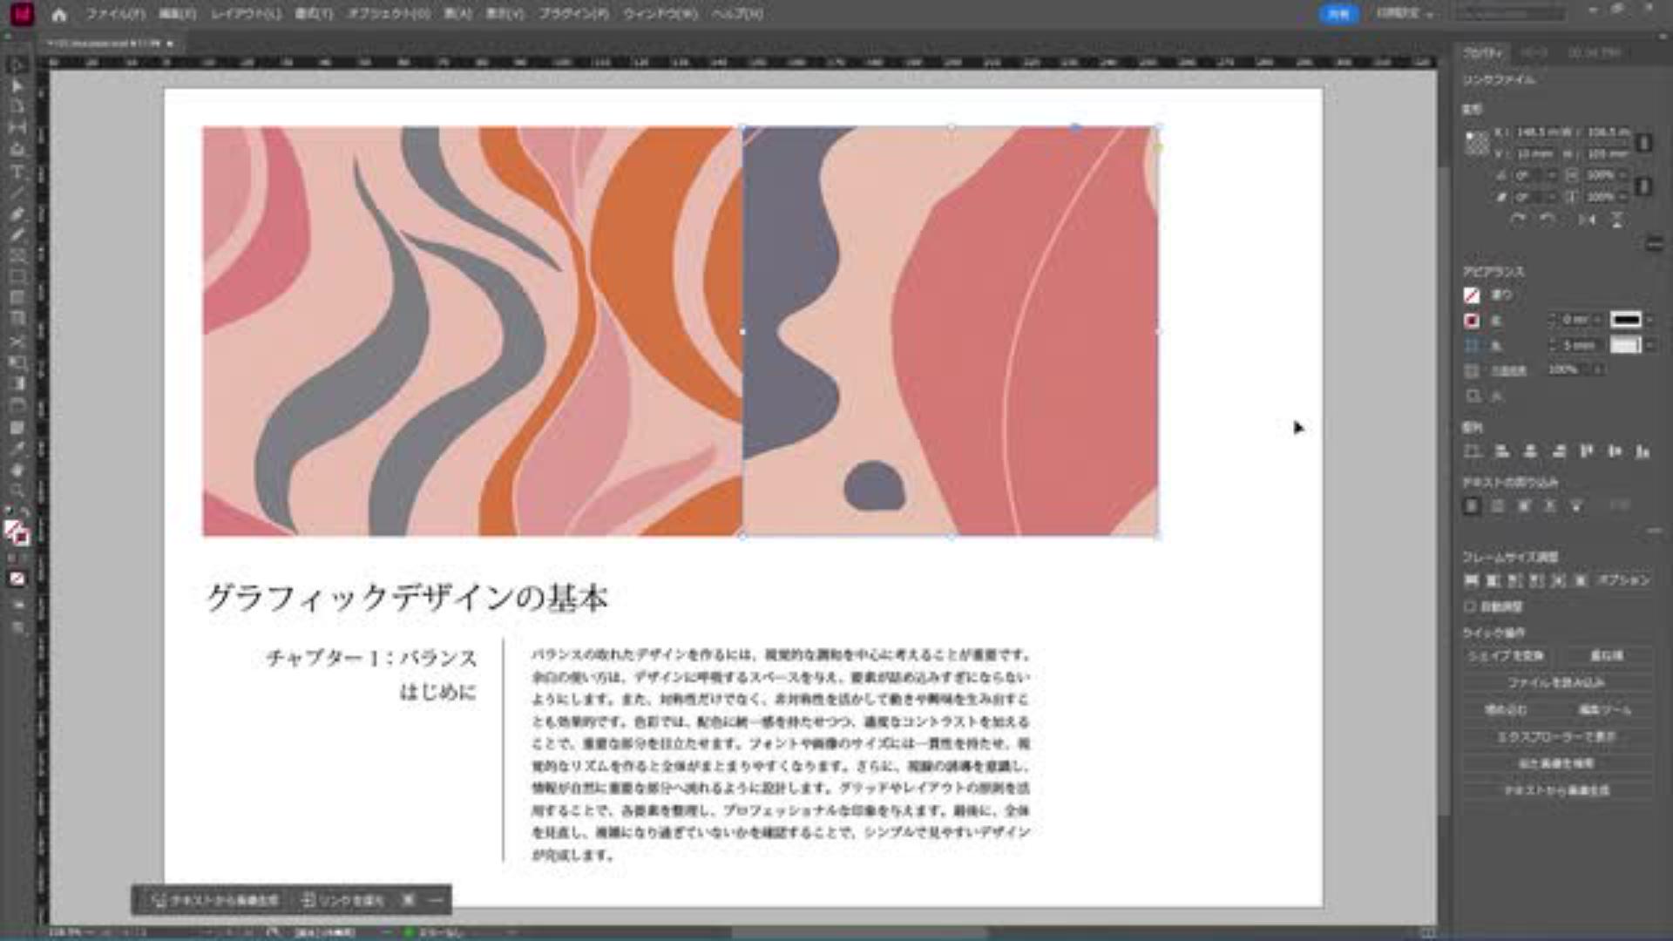
Task: Select the Type tool in toolbar
Action: pos(17,172)
